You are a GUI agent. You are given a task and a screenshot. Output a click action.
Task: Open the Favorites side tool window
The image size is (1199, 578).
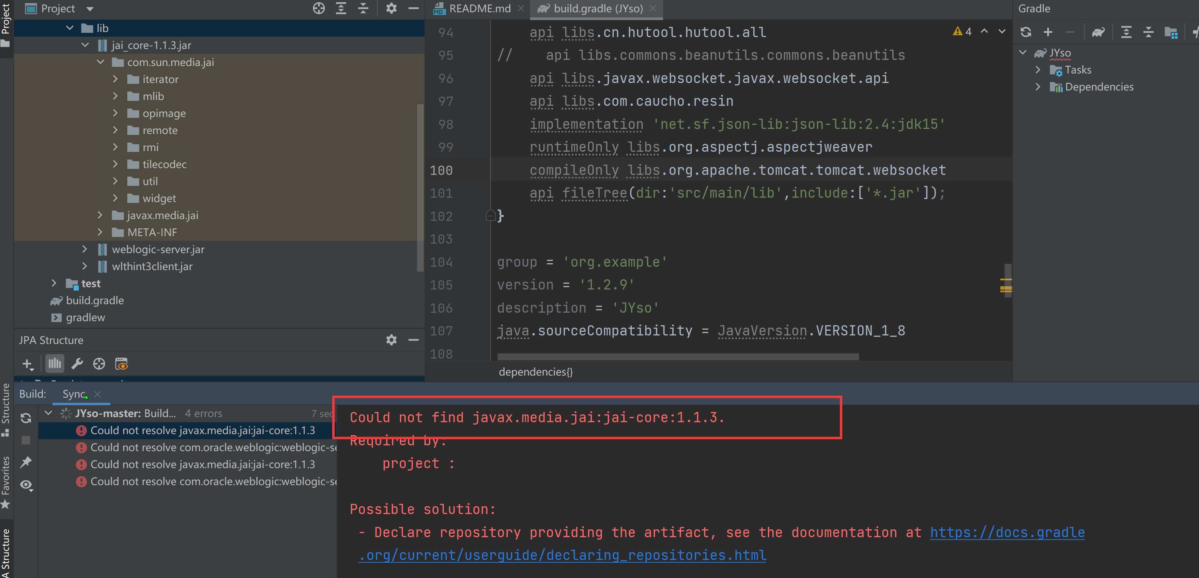click(5, 482)
